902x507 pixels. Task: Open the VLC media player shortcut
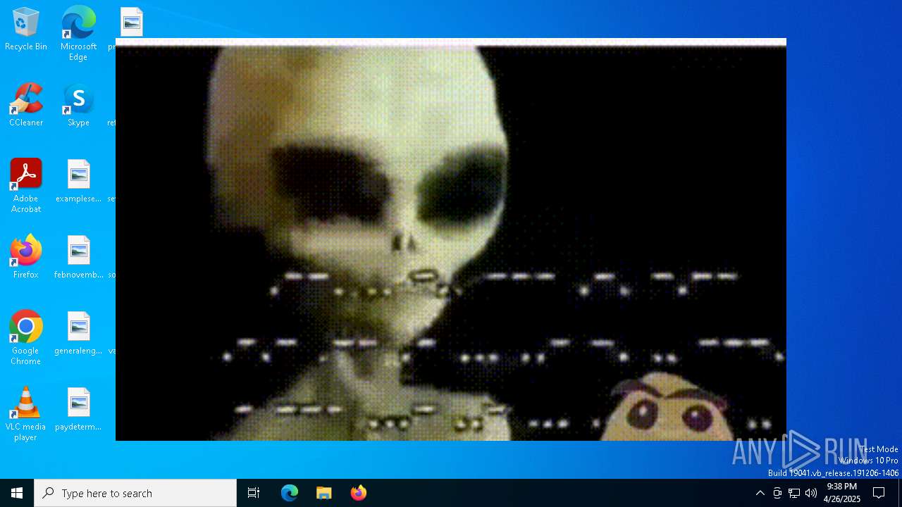tap(26, 414)
